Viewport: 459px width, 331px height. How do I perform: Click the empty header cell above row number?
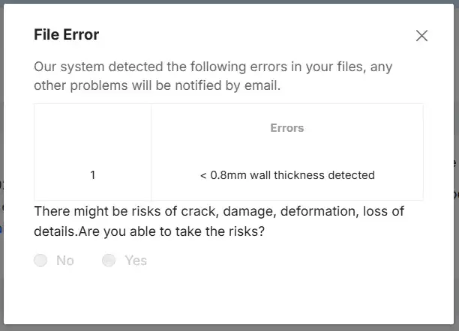click(92, 128)
